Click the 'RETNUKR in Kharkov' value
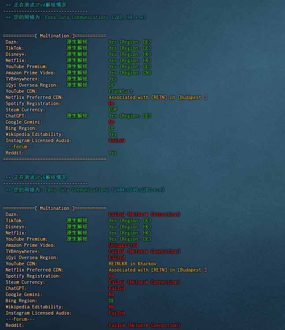The height and width of the screenshot is (330, 285). click(x=133, y=264)
